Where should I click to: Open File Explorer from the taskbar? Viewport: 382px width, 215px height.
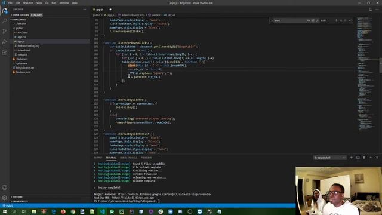(x=34, y=211)
